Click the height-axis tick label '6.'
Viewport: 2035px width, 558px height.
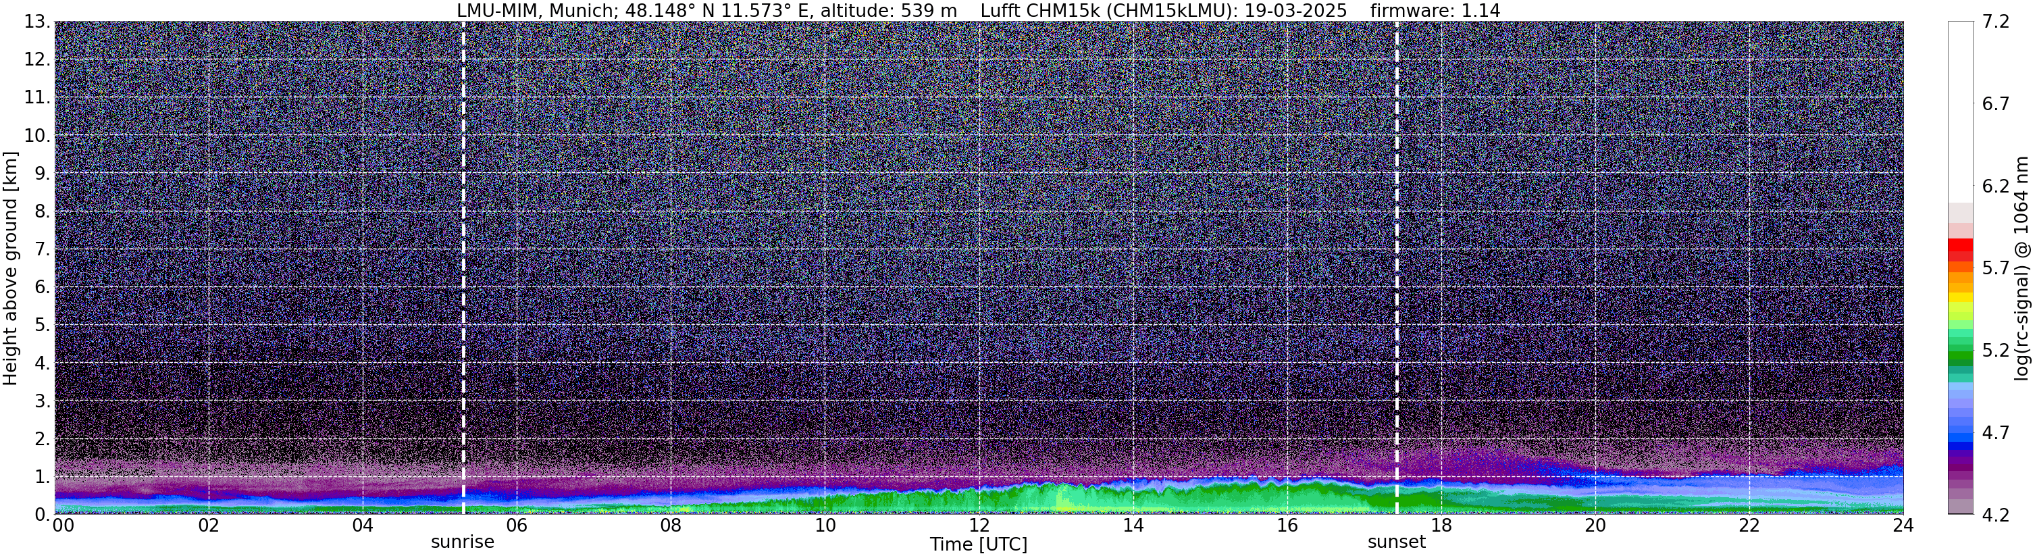pyautogui.click(x=43, y=287)
